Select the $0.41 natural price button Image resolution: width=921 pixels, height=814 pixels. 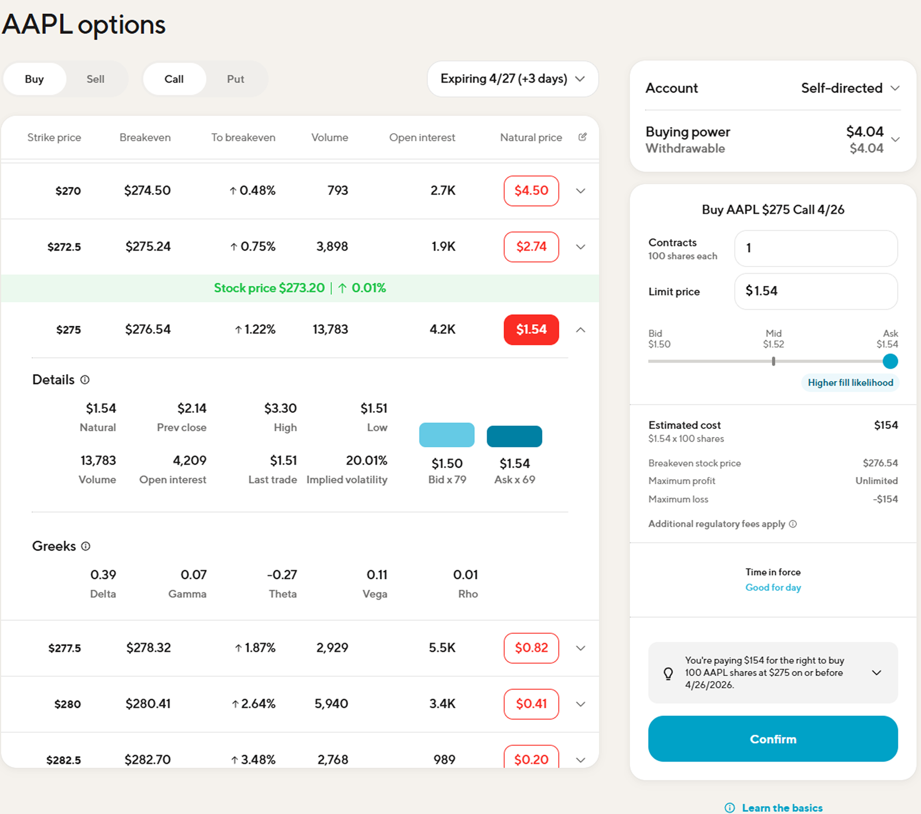pyautogui.click(x=531, y=704)
